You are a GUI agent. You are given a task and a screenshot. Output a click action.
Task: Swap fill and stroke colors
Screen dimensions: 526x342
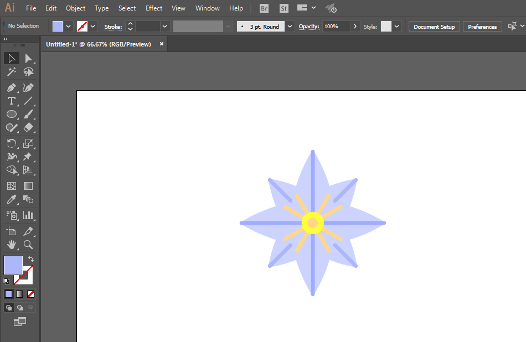pyautogui.click(x=31, y=259)
